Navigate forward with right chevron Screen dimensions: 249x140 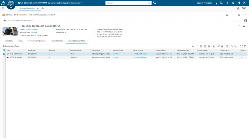(x=239, y=21)
